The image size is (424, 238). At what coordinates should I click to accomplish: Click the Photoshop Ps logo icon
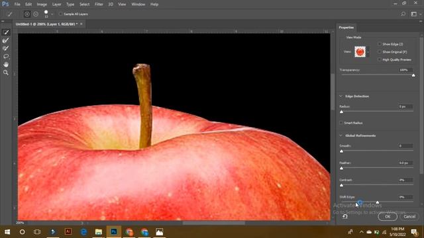5,4
